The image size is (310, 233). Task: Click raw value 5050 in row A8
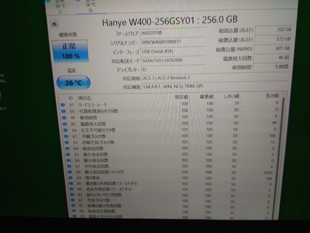pyautogui.click(x=268, y=173)
